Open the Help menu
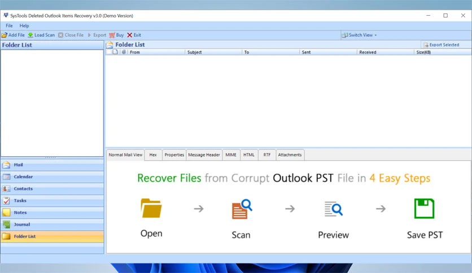The width and height of the screenshot is (472, 273). click(24, 26)
